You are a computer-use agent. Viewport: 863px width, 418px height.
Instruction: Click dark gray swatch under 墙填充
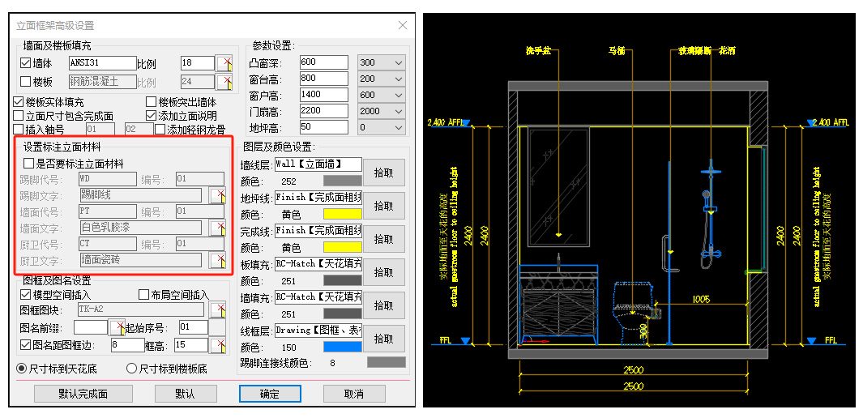point(342,313)
